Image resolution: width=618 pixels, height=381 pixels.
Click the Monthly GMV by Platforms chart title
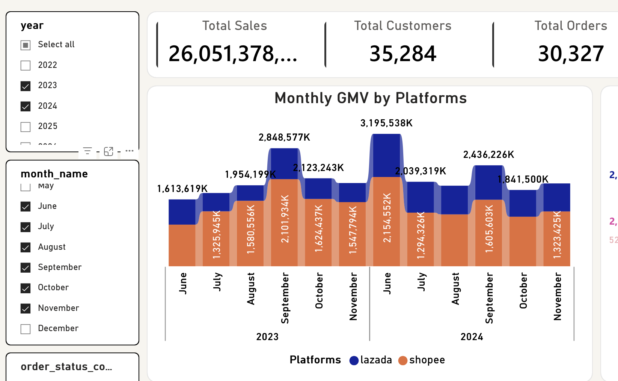pos(371,98)
